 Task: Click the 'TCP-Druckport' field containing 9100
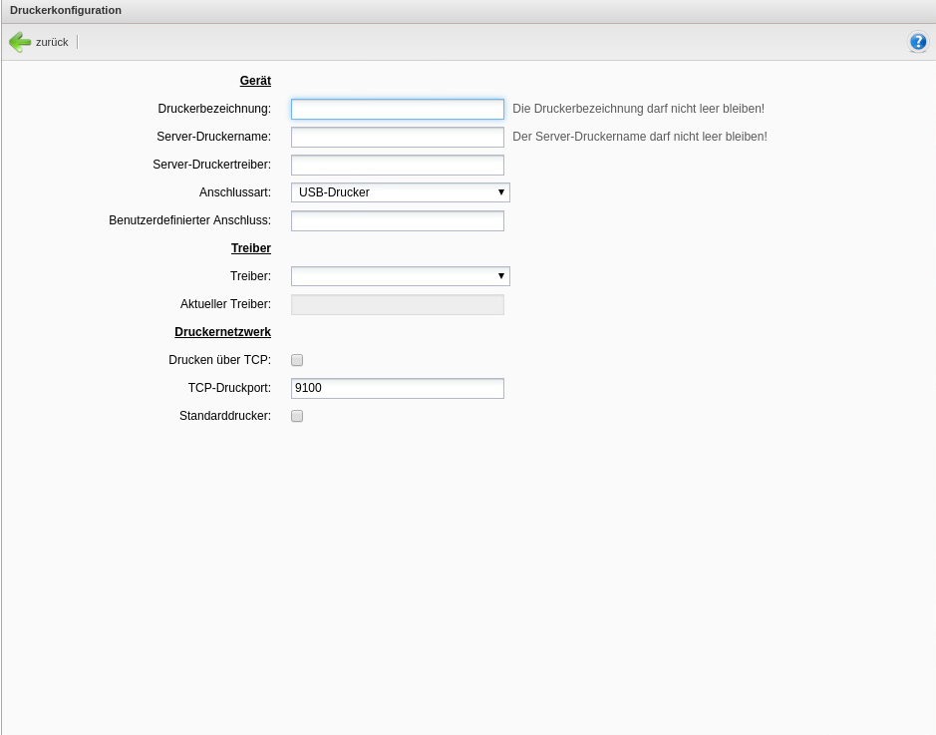[x=397, y=388]
